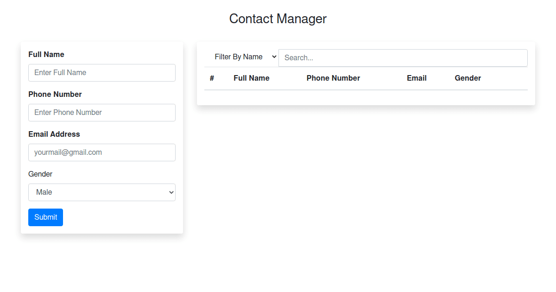Screen dimensions: 556x292
Task: Click the Email column header
Action: click(417, 78)
